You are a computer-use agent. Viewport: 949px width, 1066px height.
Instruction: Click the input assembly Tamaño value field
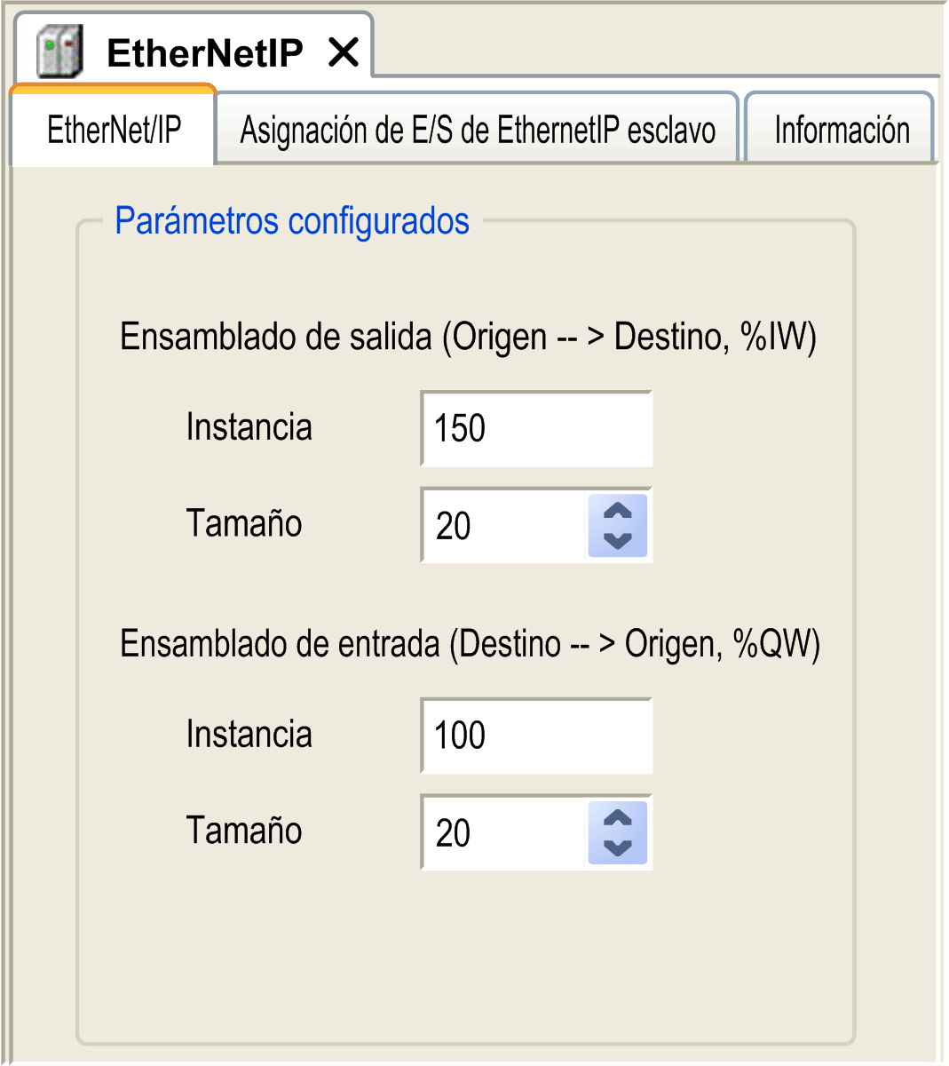point(504,832)
